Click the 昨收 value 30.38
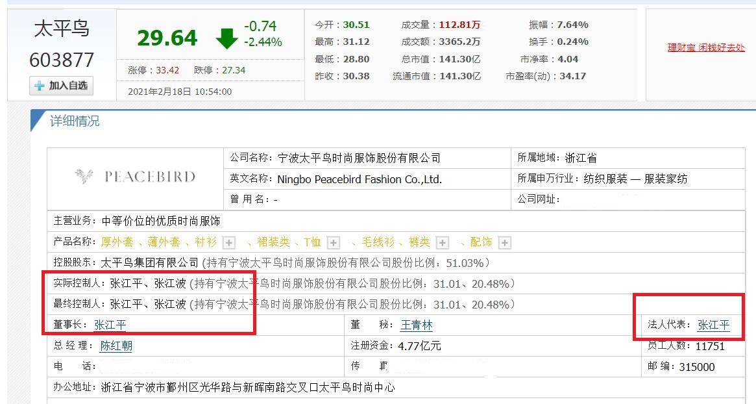756x404 pixels. click(x=356, y=76)
